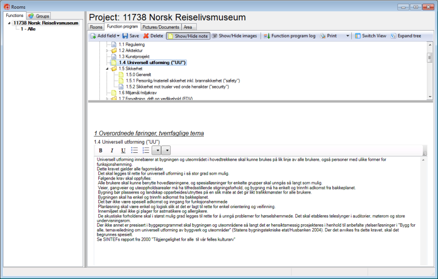The height and width of the screenshot is (279, 438).
Task: Open the Groups tab in the left panel
Action: point(39,16)
